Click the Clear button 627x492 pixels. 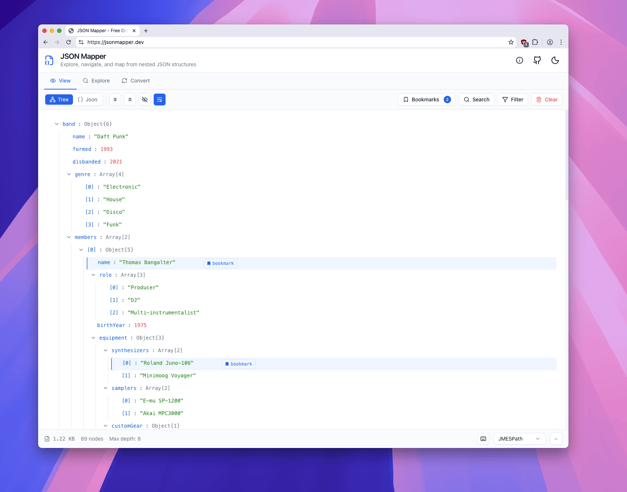click(x=547, y=100)
